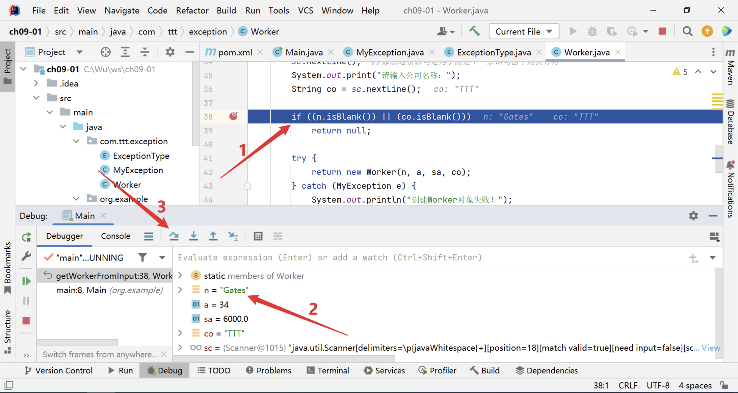Toggle the breakpoint on line 38

(233, 116)
